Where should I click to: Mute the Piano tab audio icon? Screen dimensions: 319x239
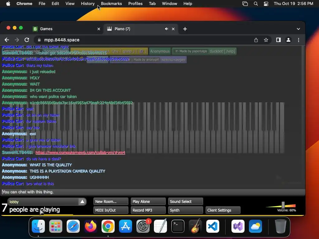(166, 29)
